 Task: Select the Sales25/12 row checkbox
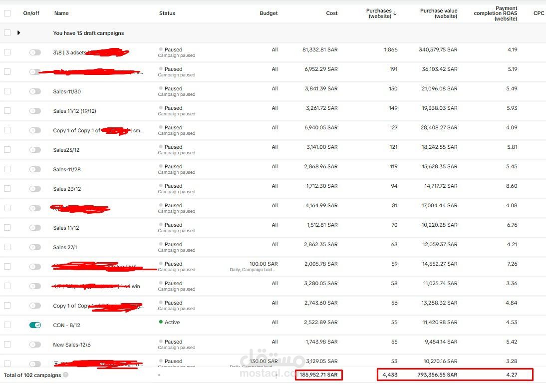(x=7, y=150)
